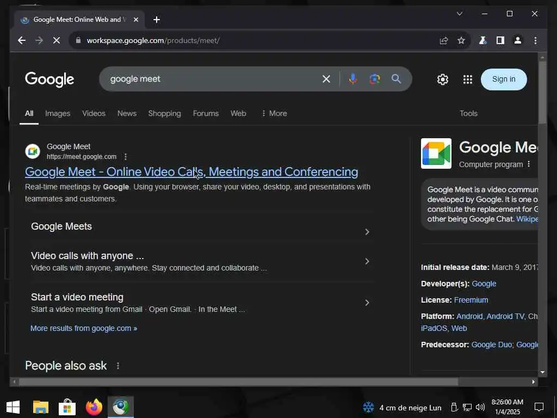The height and width of the screenshot is (418, 557).
Task: Close the Google Meet browser tab
Action: pyautogui.click(x=135, y=20)
